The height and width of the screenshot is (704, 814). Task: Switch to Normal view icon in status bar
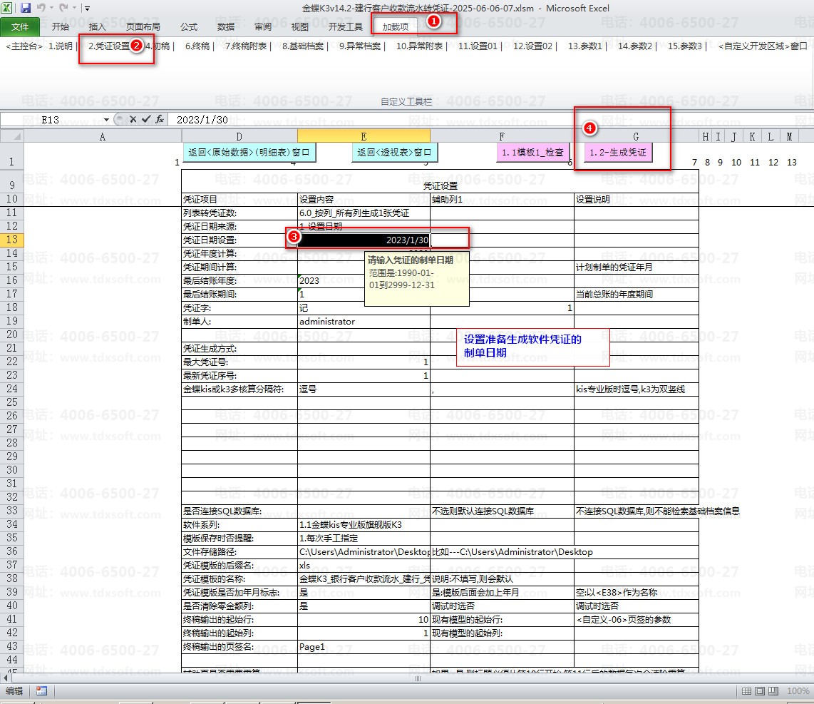(x=746, y=691)
